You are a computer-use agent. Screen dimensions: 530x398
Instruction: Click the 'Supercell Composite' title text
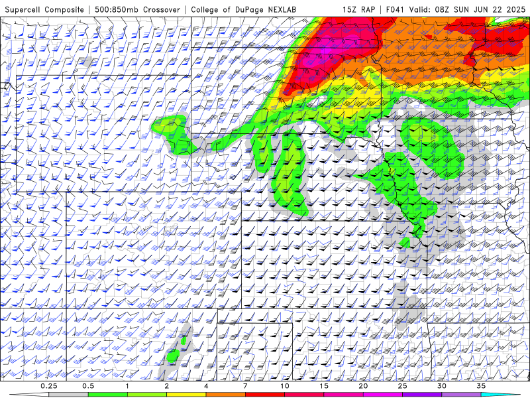point(44,9)
